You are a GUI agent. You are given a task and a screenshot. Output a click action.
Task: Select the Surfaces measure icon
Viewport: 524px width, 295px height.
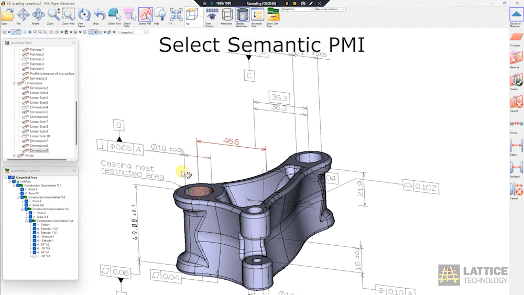(x=516, y=168)
